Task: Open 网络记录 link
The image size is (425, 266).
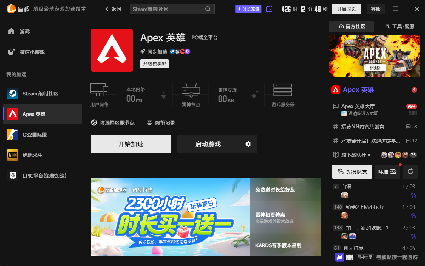Action: (x=161, y=122)
